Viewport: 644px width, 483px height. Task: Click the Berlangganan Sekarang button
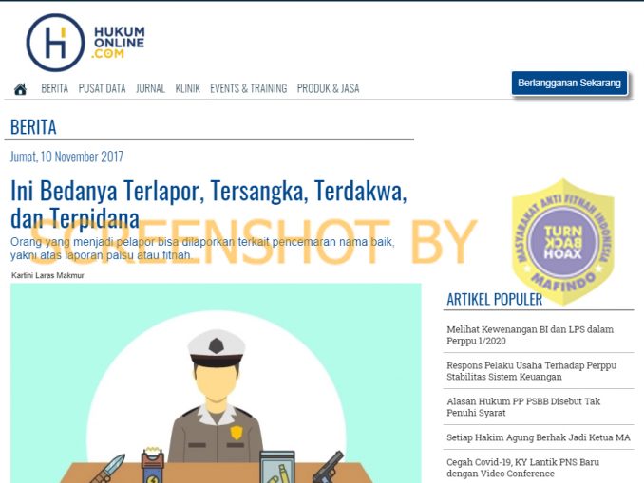click(x=569, y=83)
